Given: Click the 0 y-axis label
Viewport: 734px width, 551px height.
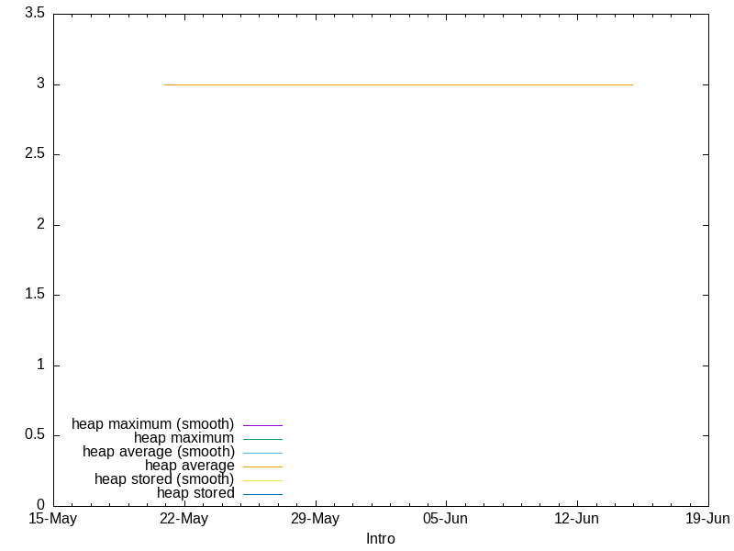Looking at the screenshot, I should [40, 504].
